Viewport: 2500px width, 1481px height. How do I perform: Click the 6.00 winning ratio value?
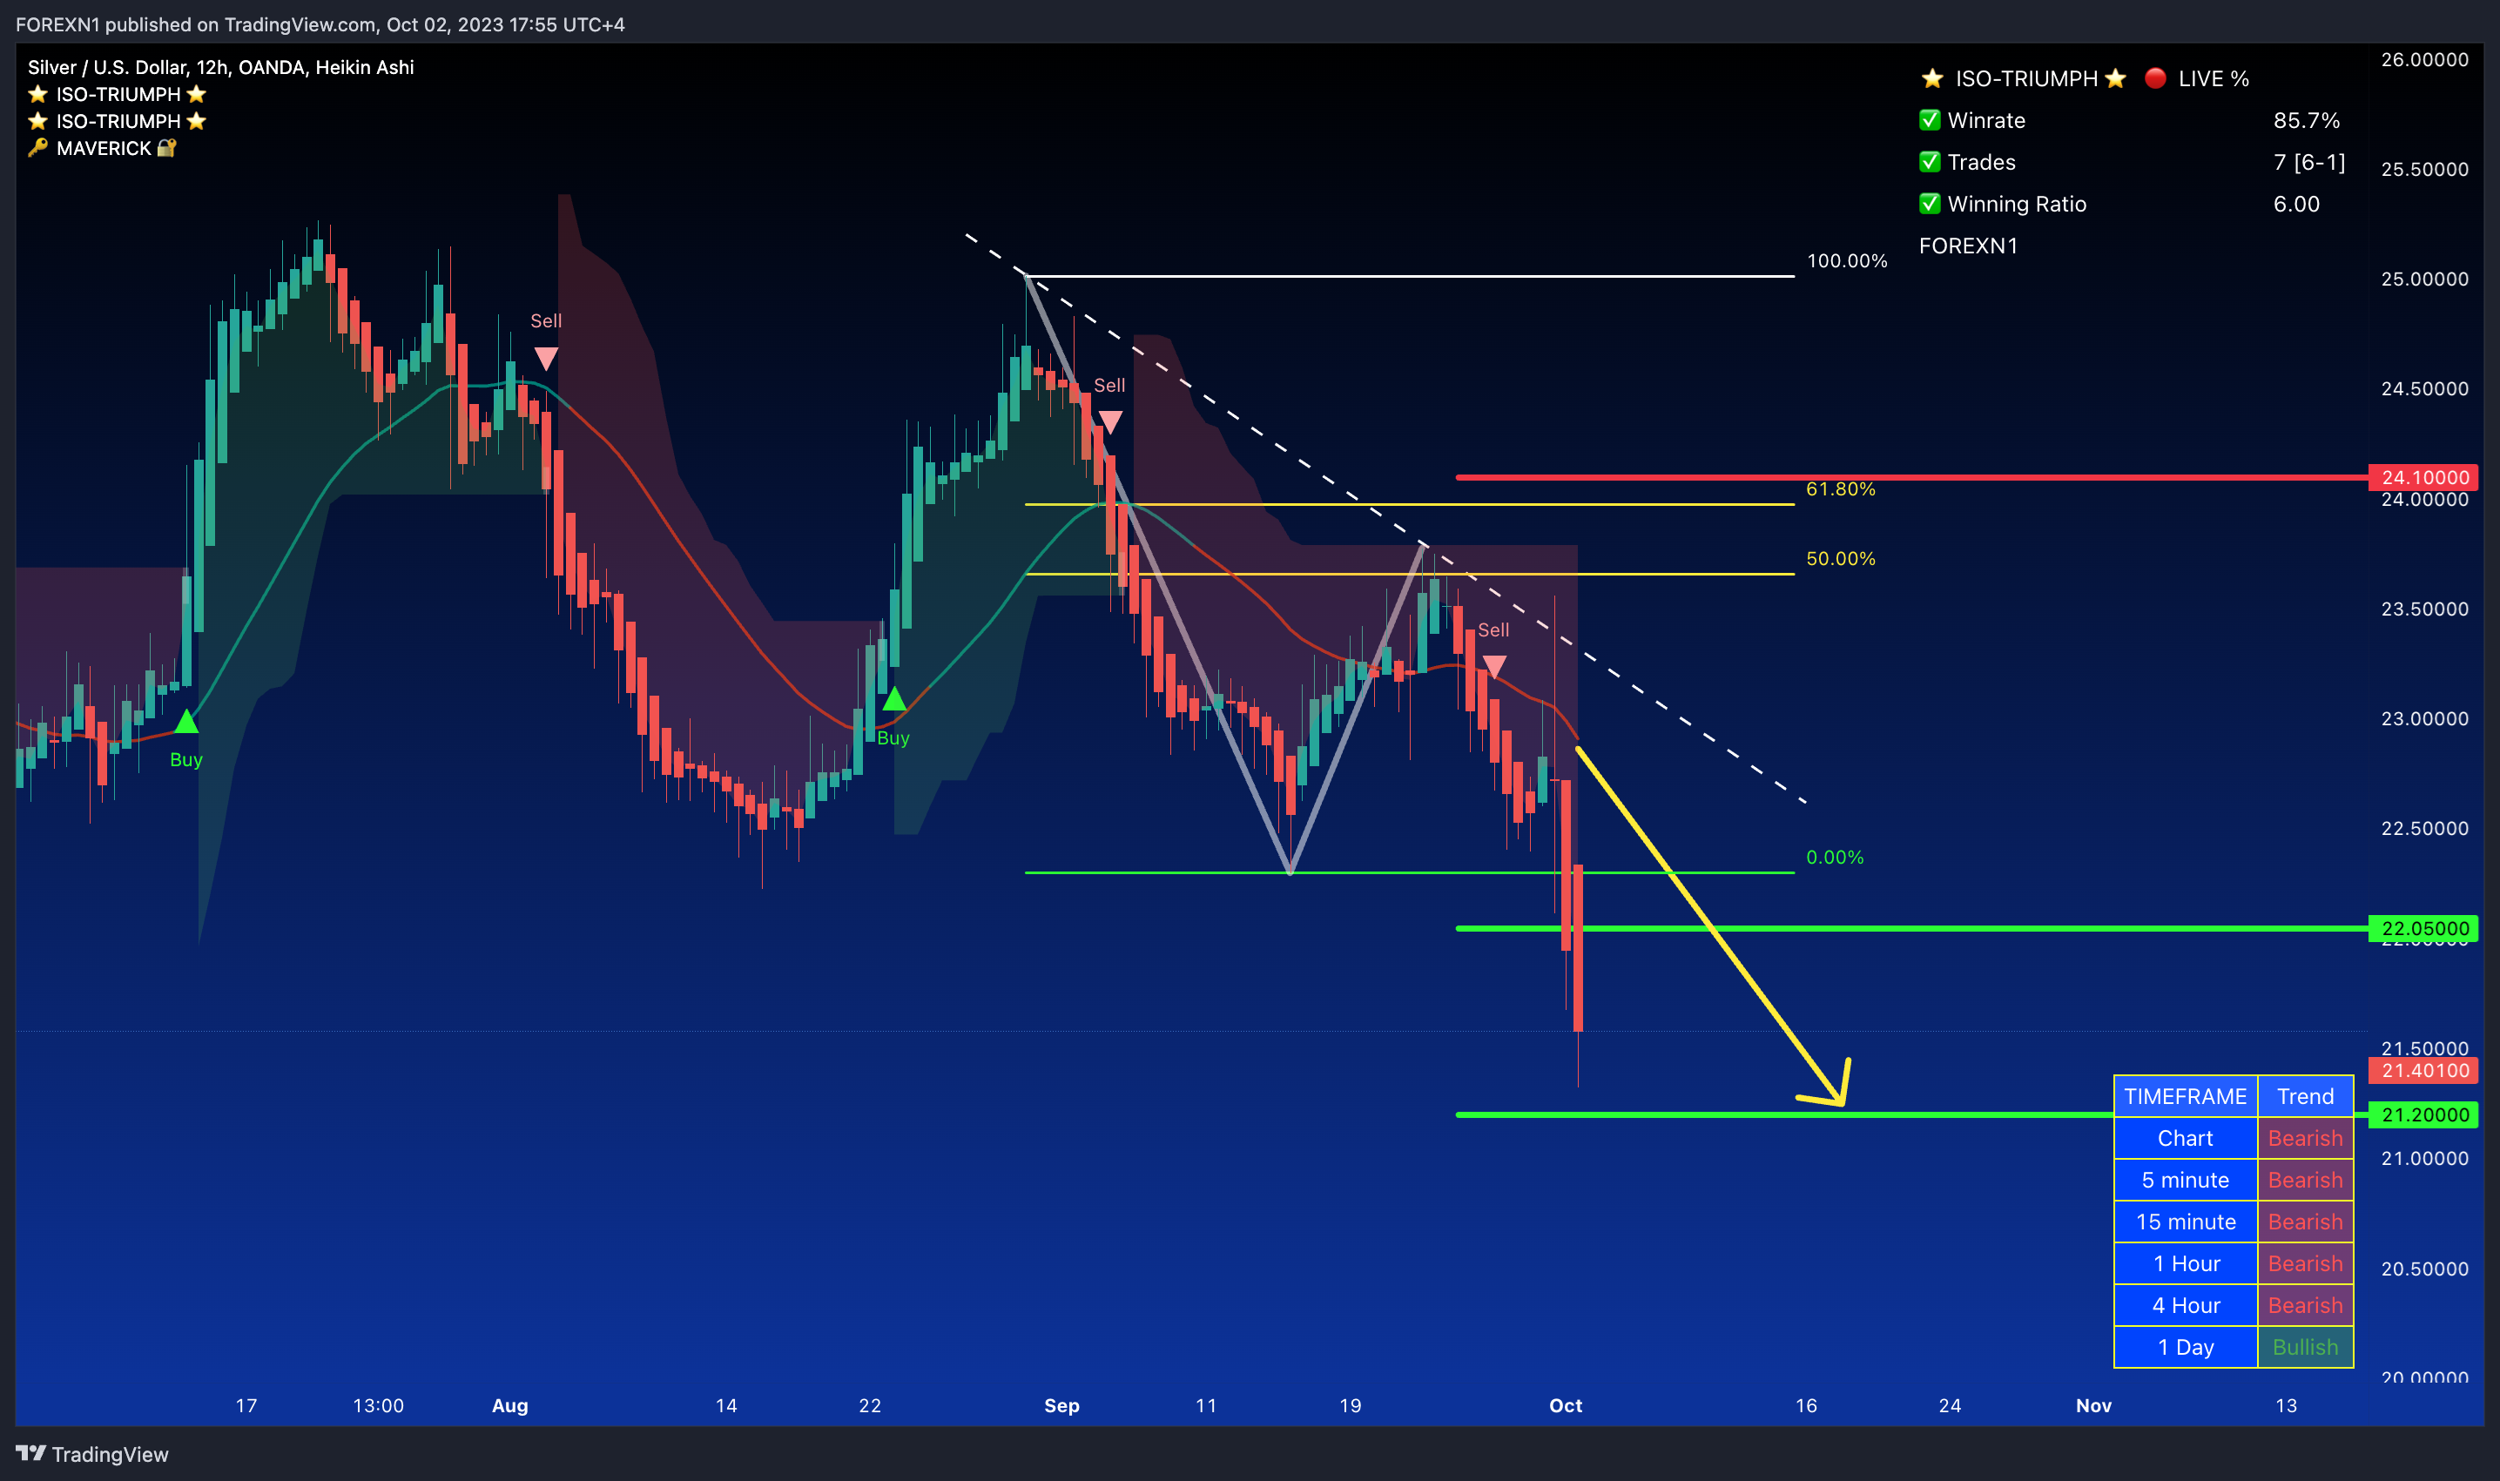tap(2296, 204)
